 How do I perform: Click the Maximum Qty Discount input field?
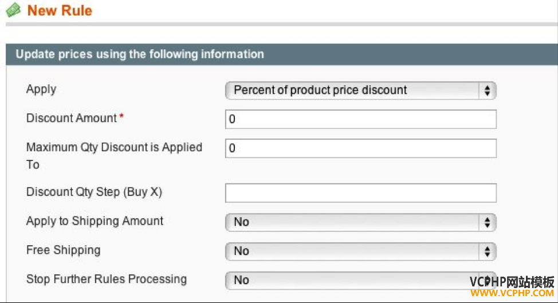click(360, 148)
